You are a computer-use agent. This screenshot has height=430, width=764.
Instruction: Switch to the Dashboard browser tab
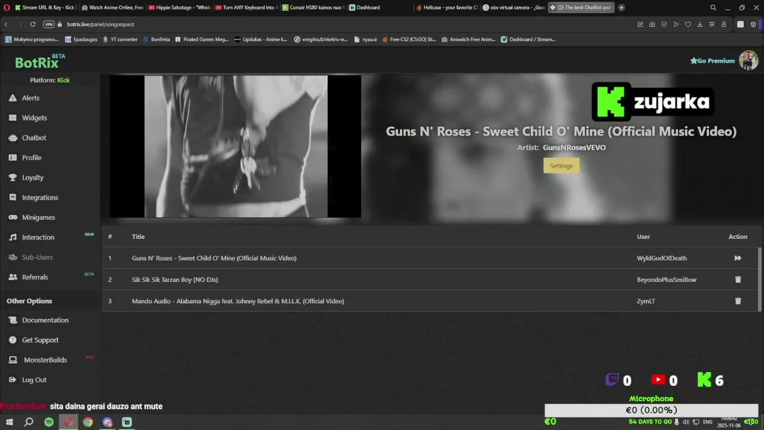pyautogui.click(x=380, y=8)
